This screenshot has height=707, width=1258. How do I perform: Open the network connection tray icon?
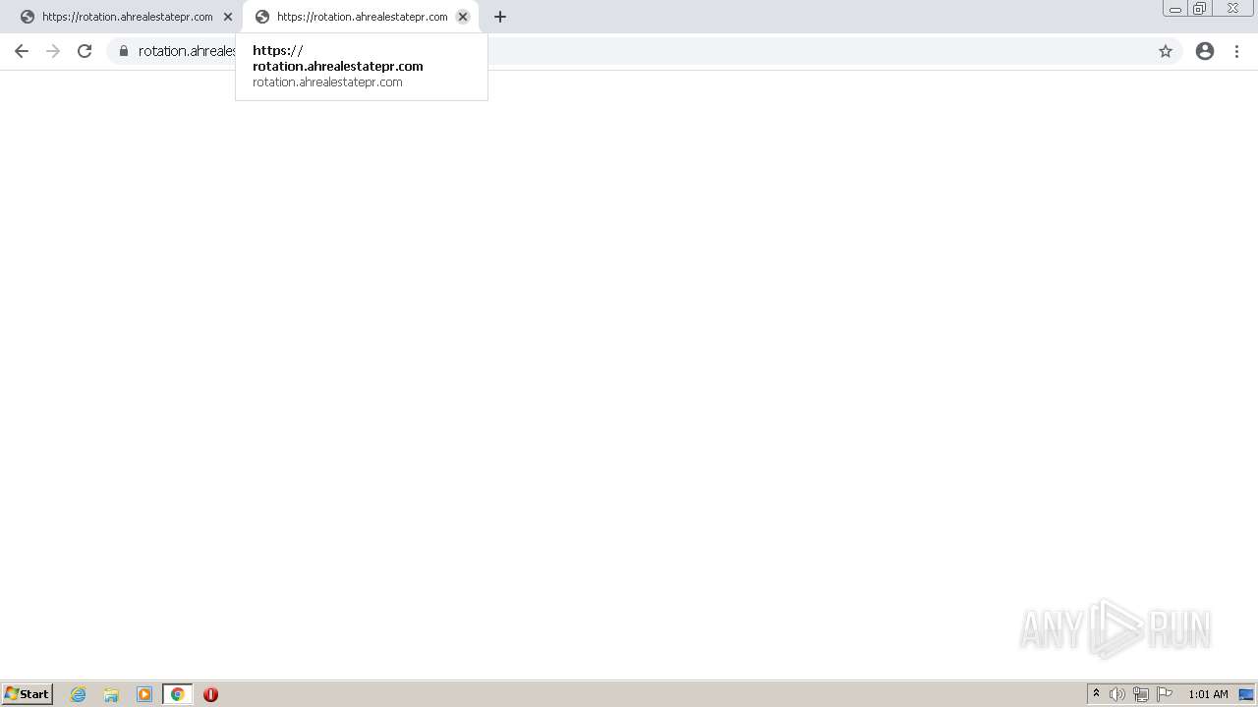tap(1140, 694)
